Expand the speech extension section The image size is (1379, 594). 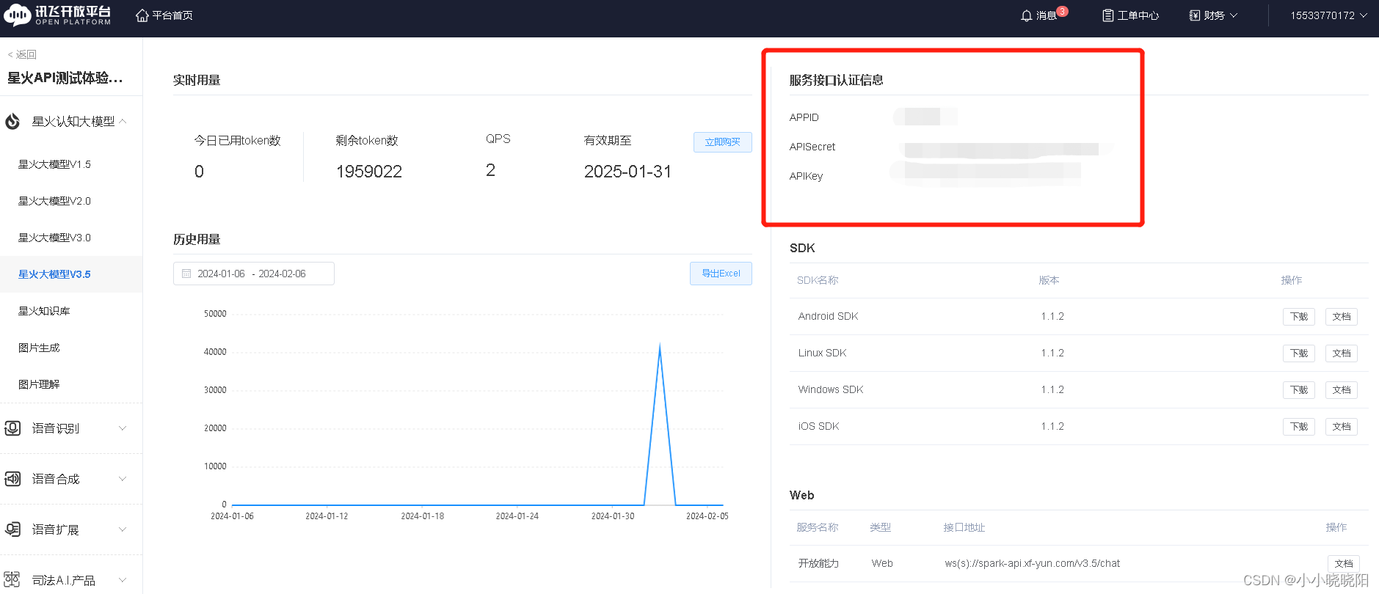click(123, 529)
